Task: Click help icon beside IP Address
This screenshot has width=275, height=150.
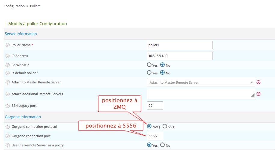Action: tap(8, 56)
